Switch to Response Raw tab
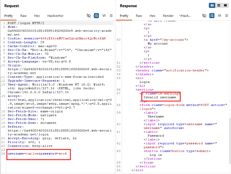231x174 pixels. click(x=139, y=16)
